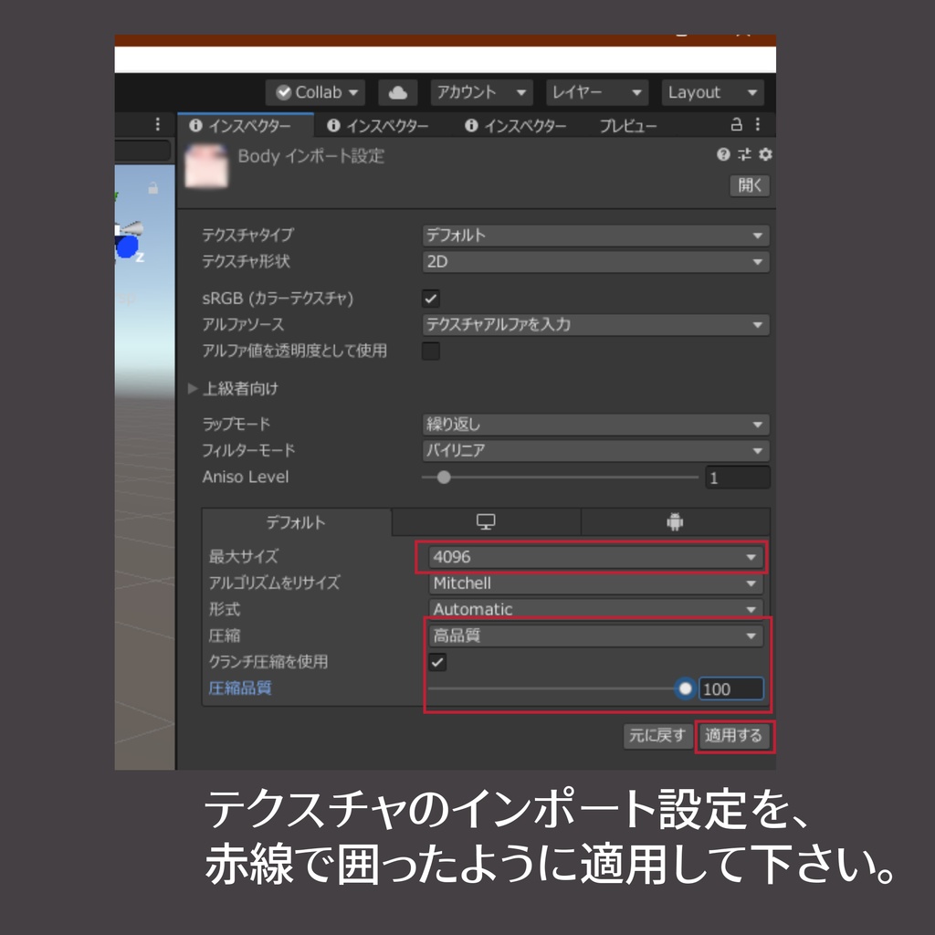The height and width of the screenshot is (935, 935).
Task: Open the inspector tab three-dot menu
Action: coord(758,124)
